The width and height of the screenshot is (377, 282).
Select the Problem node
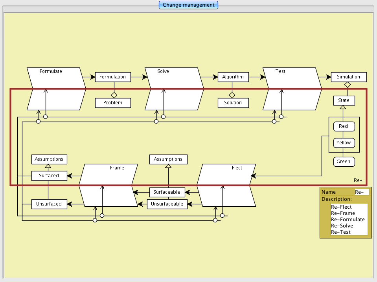pyautogui.click(x=113, y=103)
